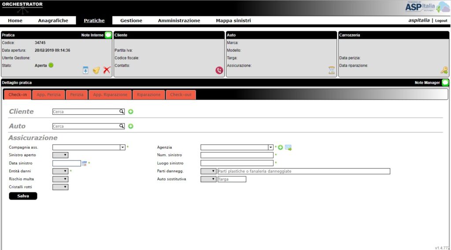Click the Salva button
The image size is (451, 250).
click(x=23, y=196)
